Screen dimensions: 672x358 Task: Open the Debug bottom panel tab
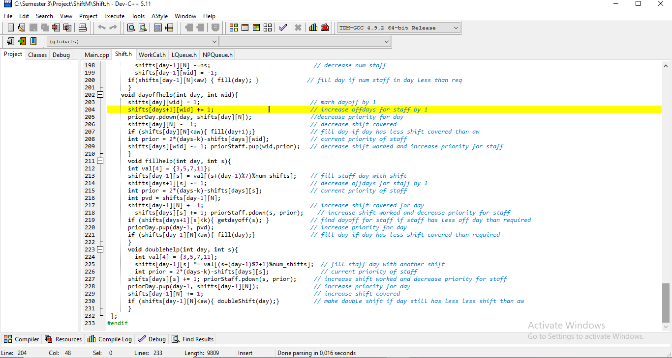tap(152, 339)
